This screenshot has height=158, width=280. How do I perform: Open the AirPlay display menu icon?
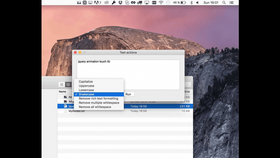click(x=147, y=3)
